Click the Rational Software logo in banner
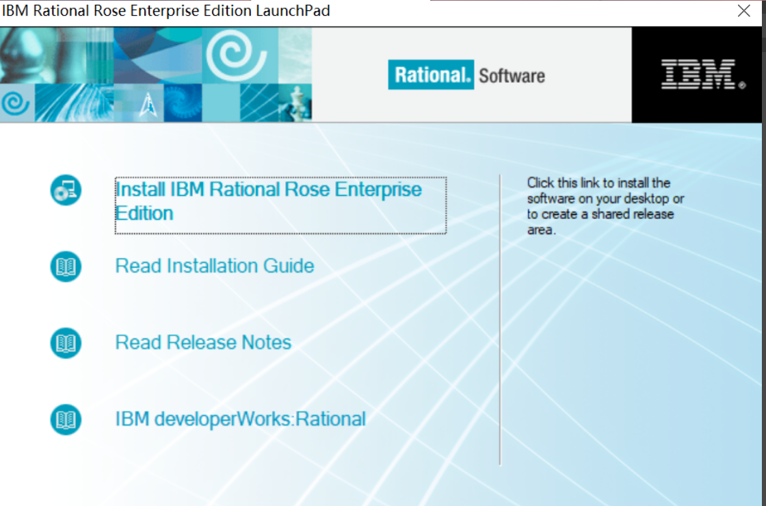Image resolution: width=766 pixels, height=506 pixels. click(466, 75)
